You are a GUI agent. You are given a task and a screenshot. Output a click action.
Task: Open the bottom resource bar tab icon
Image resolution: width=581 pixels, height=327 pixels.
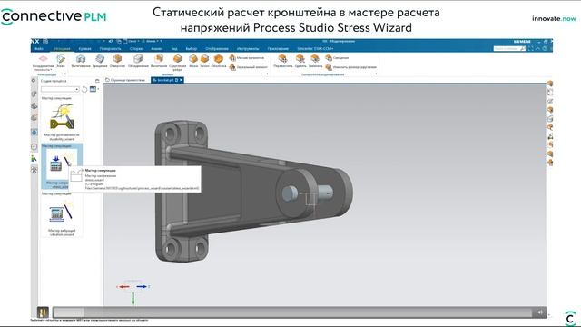[34, 170]
